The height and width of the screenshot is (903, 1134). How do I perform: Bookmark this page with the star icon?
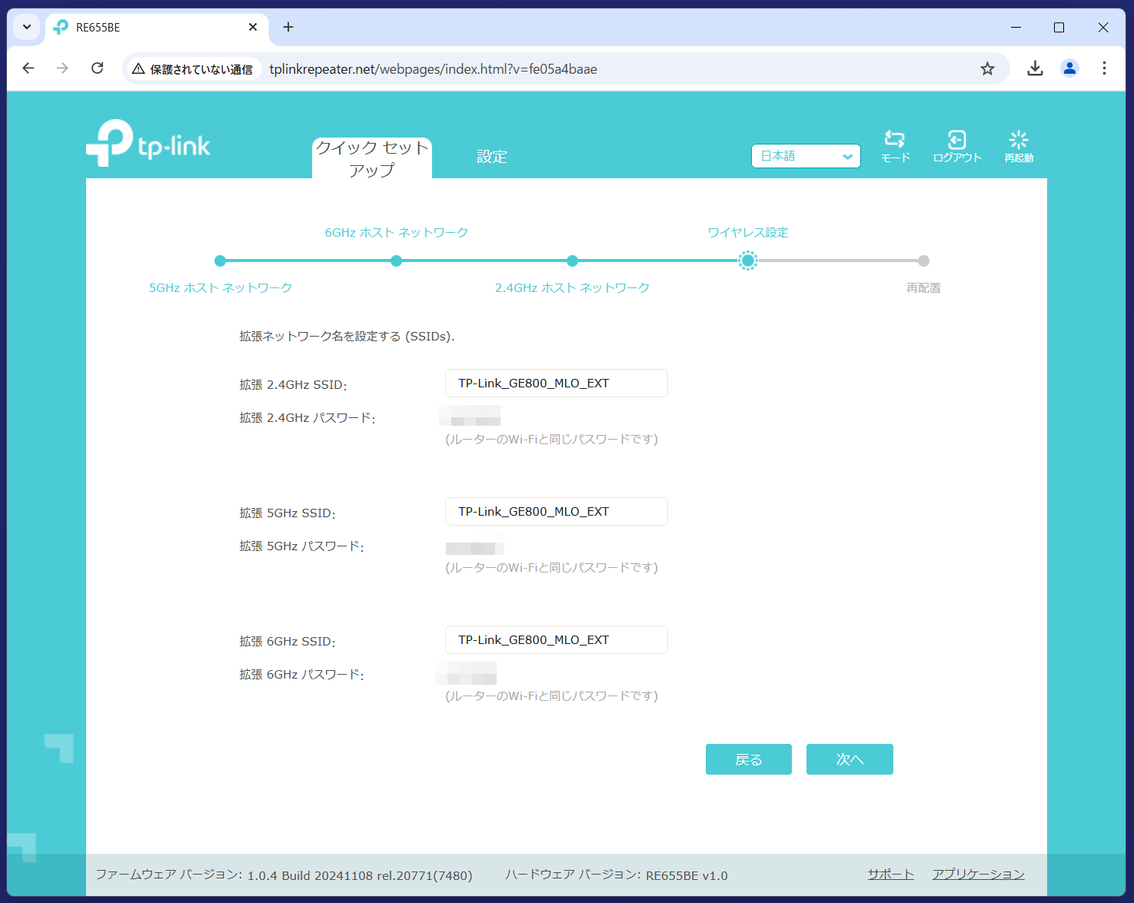[x=987, y=69]
